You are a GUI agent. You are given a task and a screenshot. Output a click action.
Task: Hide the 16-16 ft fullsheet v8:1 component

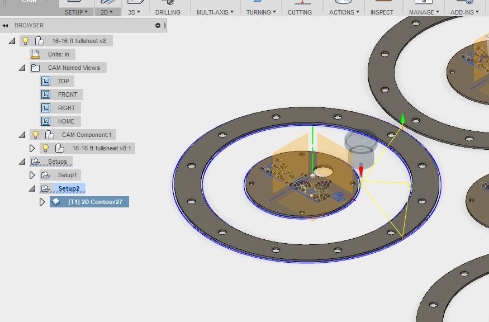point(45,148)
